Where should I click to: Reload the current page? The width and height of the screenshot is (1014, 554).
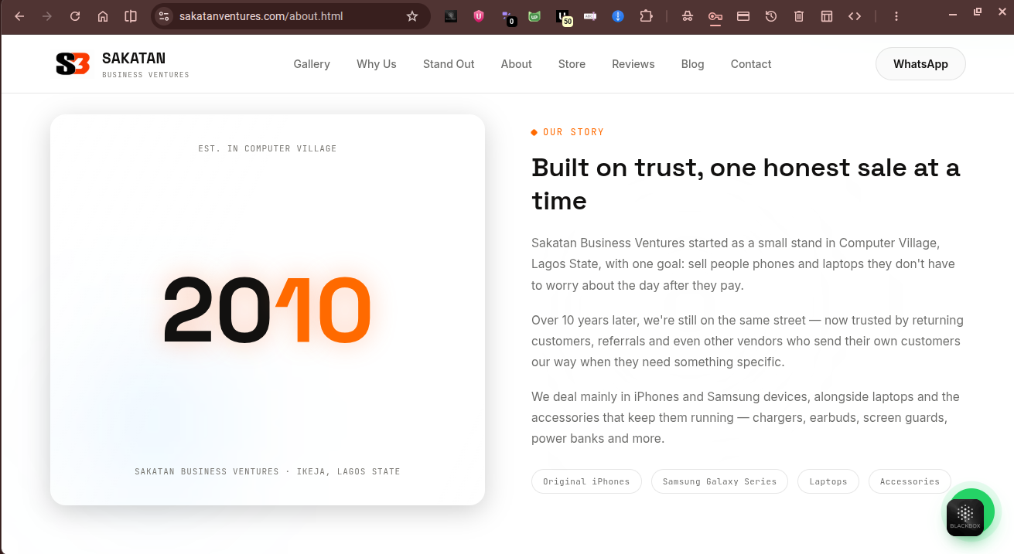75,16
